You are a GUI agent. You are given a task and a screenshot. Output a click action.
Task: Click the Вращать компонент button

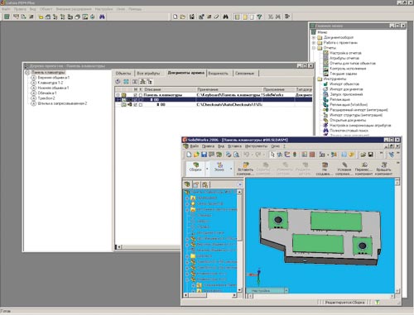pos(383,169)
